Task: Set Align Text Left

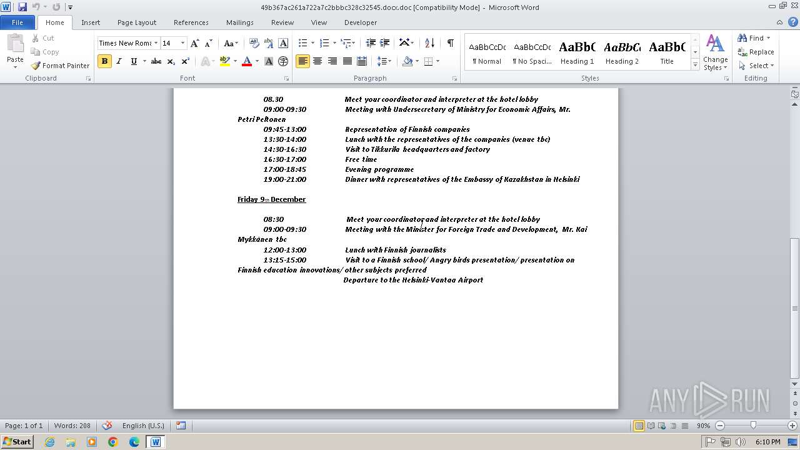Action: pos(302,61)
